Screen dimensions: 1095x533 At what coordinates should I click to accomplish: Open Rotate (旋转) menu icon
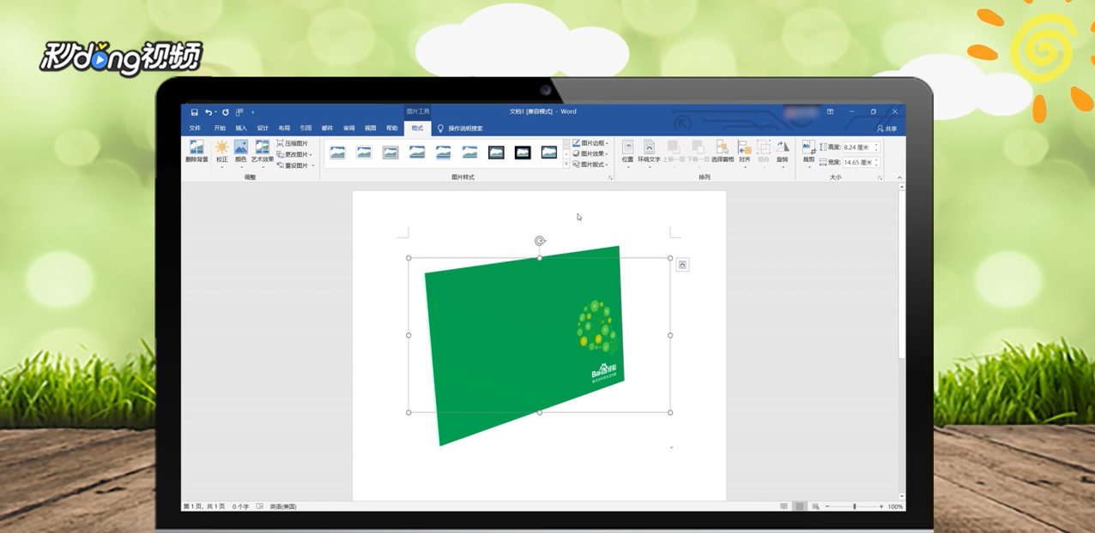782,153
